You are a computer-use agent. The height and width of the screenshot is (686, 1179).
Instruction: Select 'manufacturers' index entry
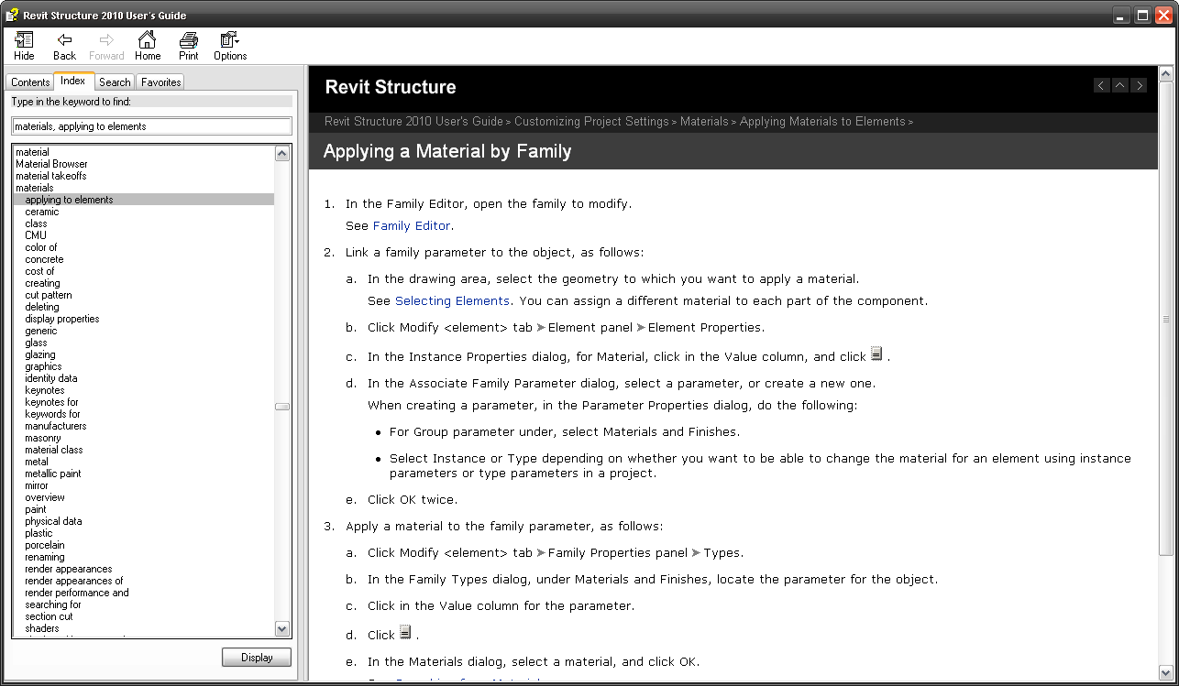[56, 426]
